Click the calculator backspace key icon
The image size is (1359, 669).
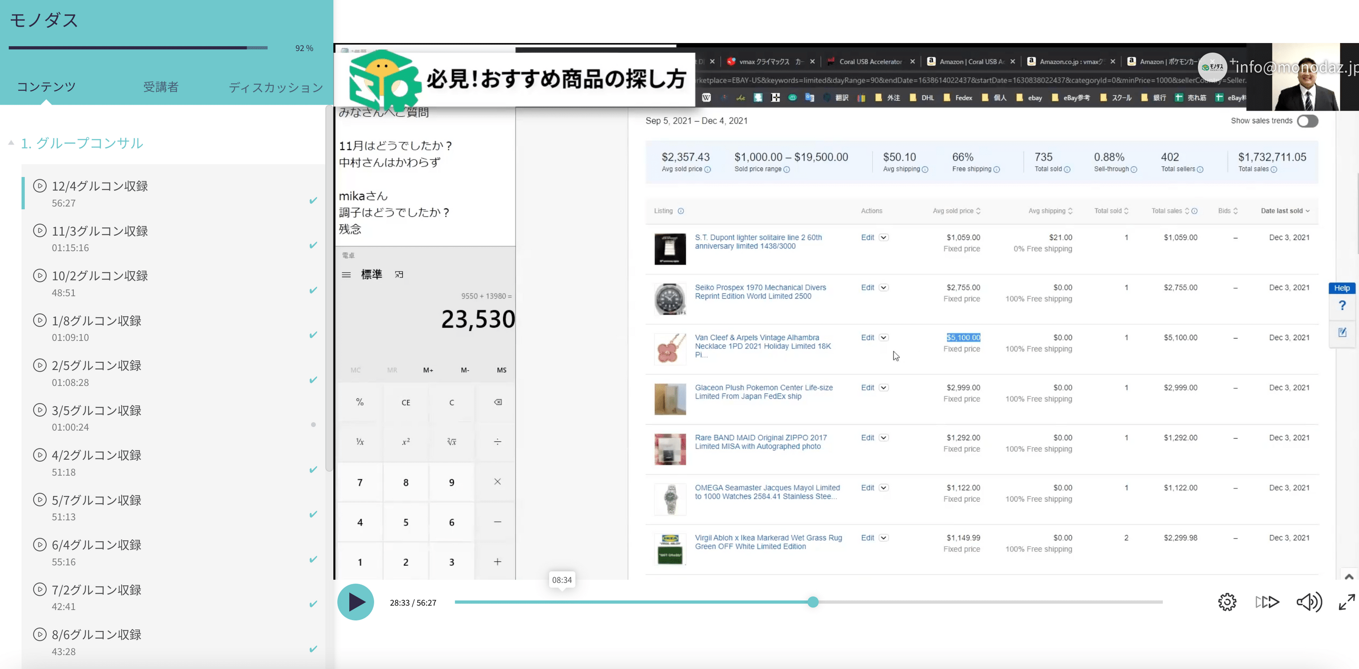pyautogui.click(x=497, y=402)
